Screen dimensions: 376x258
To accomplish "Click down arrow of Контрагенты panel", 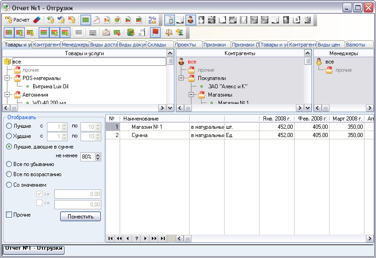I will [x=308, y=108].
